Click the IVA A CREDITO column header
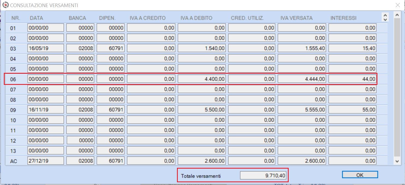405x185 pixels. click(148, 18)
